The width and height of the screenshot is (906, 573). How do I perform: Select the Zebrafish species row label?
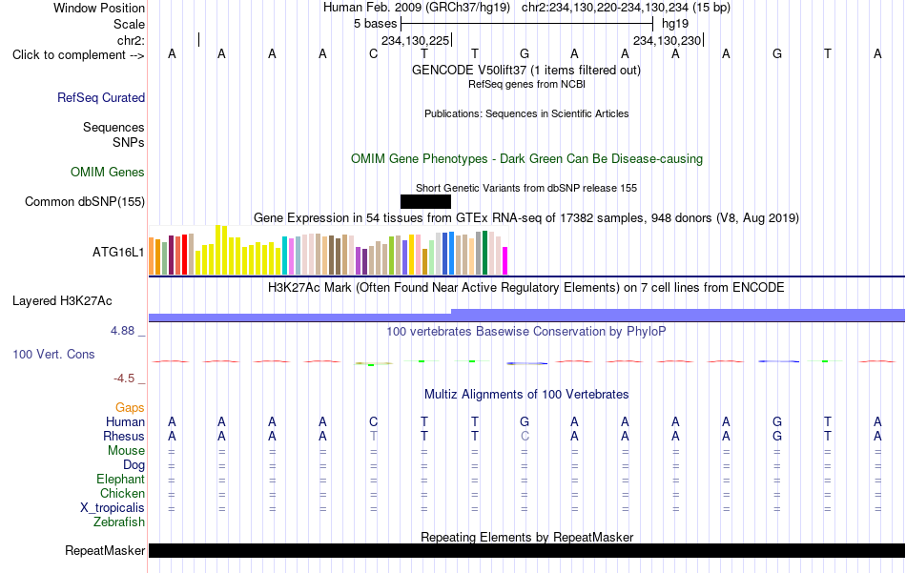119,522
